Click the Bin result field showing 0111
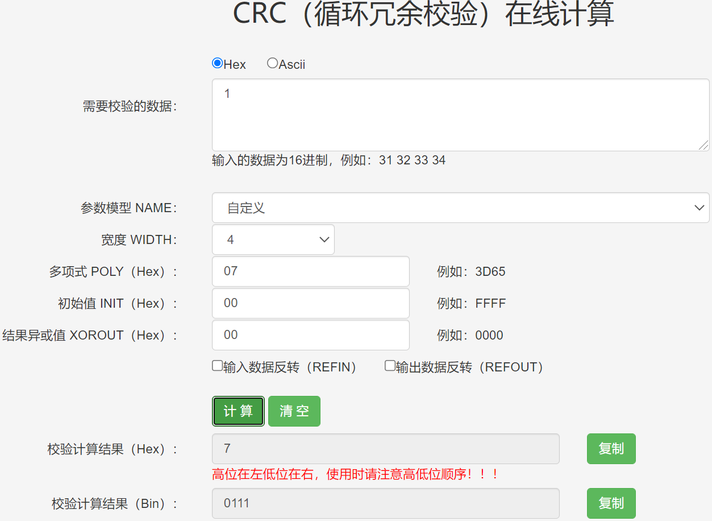712x521 pixels. tap(386, 503)
